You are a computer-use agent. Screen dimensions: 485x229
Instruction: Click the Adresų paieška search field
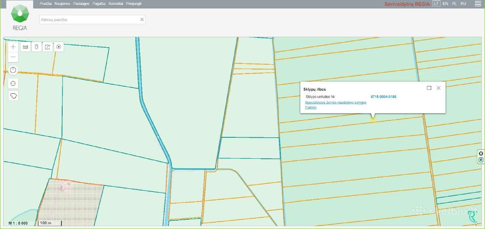(92, 19)
